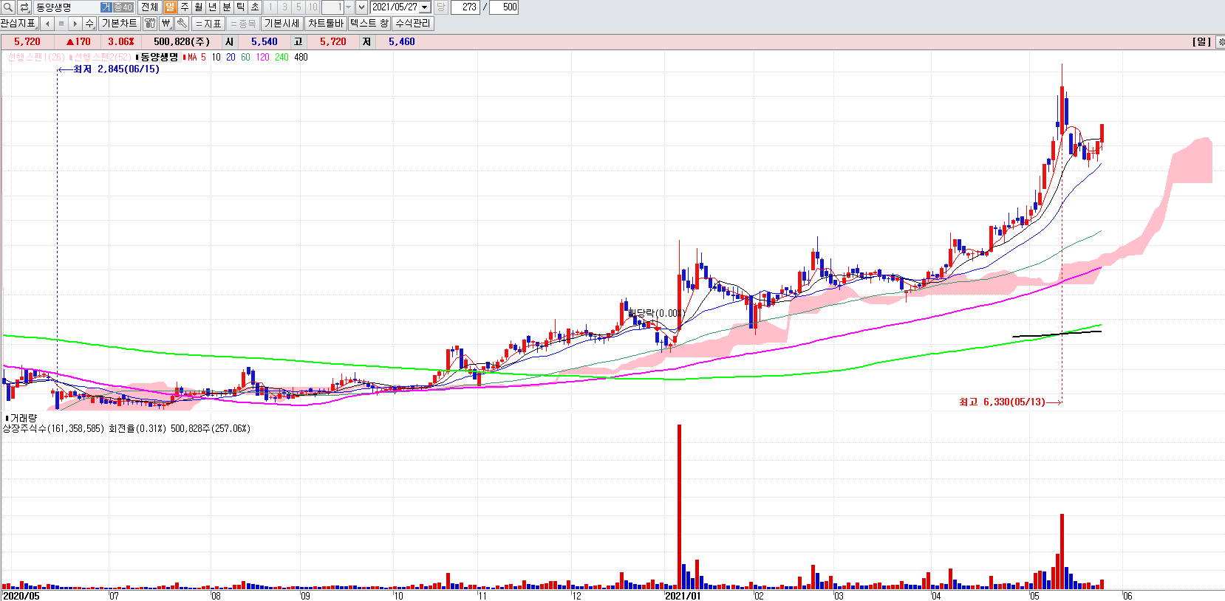Open the interval value dropdown
Viewport: 1225px width, 601px height.
(x=349, y=7)
